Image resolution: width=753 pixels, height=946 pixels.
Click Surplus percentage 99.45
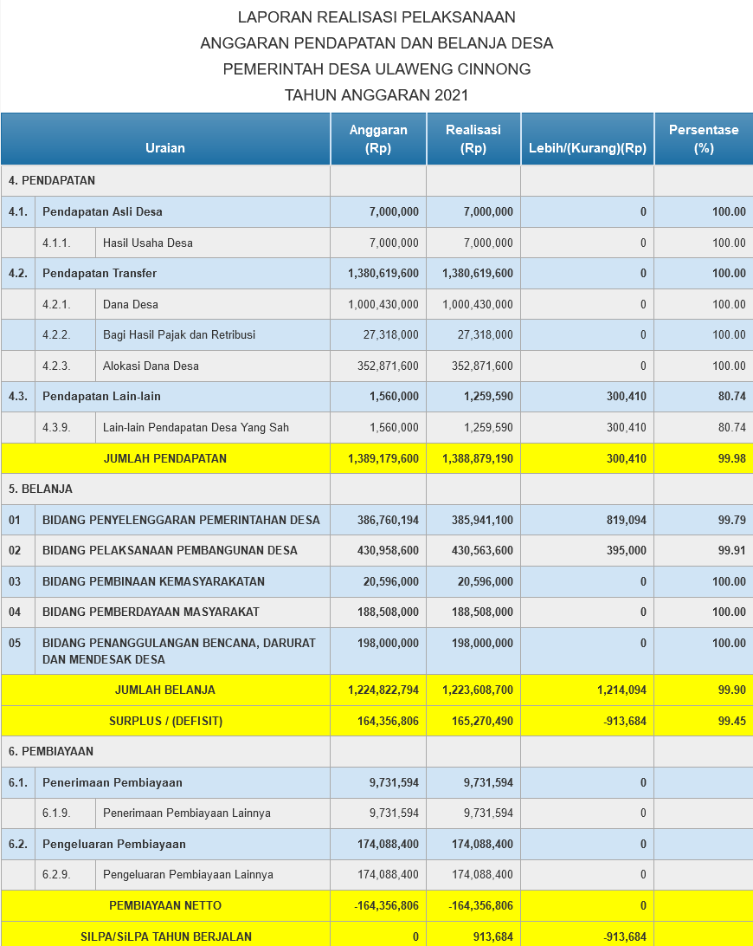[x=732, y=721]
